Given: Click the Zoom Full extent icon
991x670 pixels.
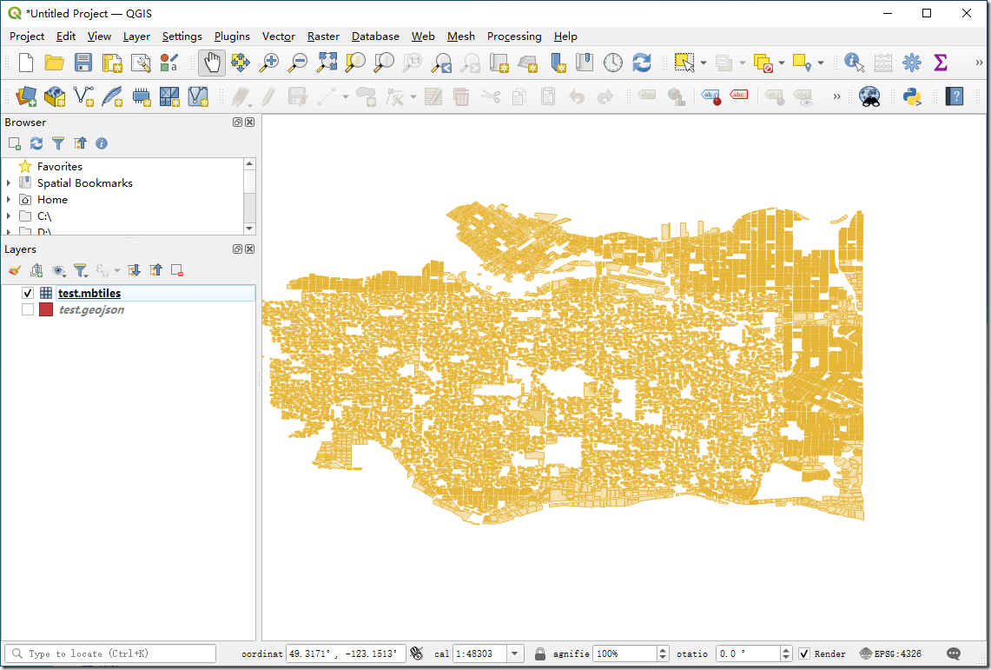Looking at the screenshot, I should (x=327, y=63).
